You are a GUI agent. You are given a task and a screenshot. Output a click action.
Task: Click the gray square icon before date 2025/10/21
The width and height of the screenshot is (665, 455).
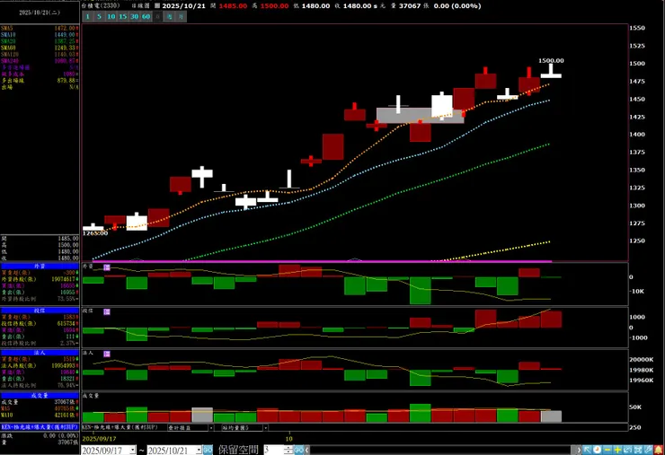tap(157, 6)
